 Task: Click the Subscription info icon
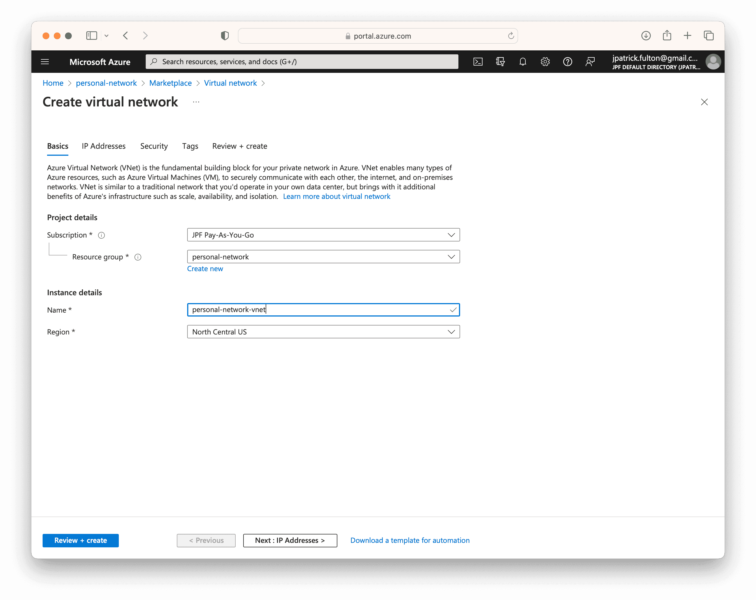[x=101, y=235]
